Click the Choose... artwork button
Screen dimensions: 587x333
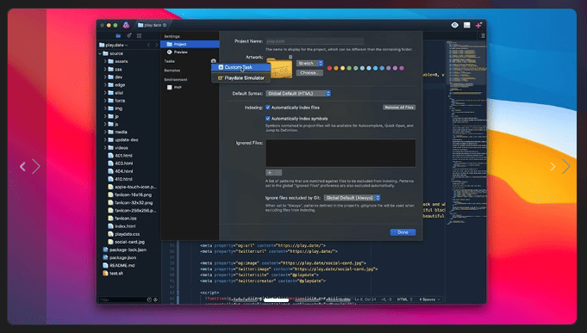309,73
